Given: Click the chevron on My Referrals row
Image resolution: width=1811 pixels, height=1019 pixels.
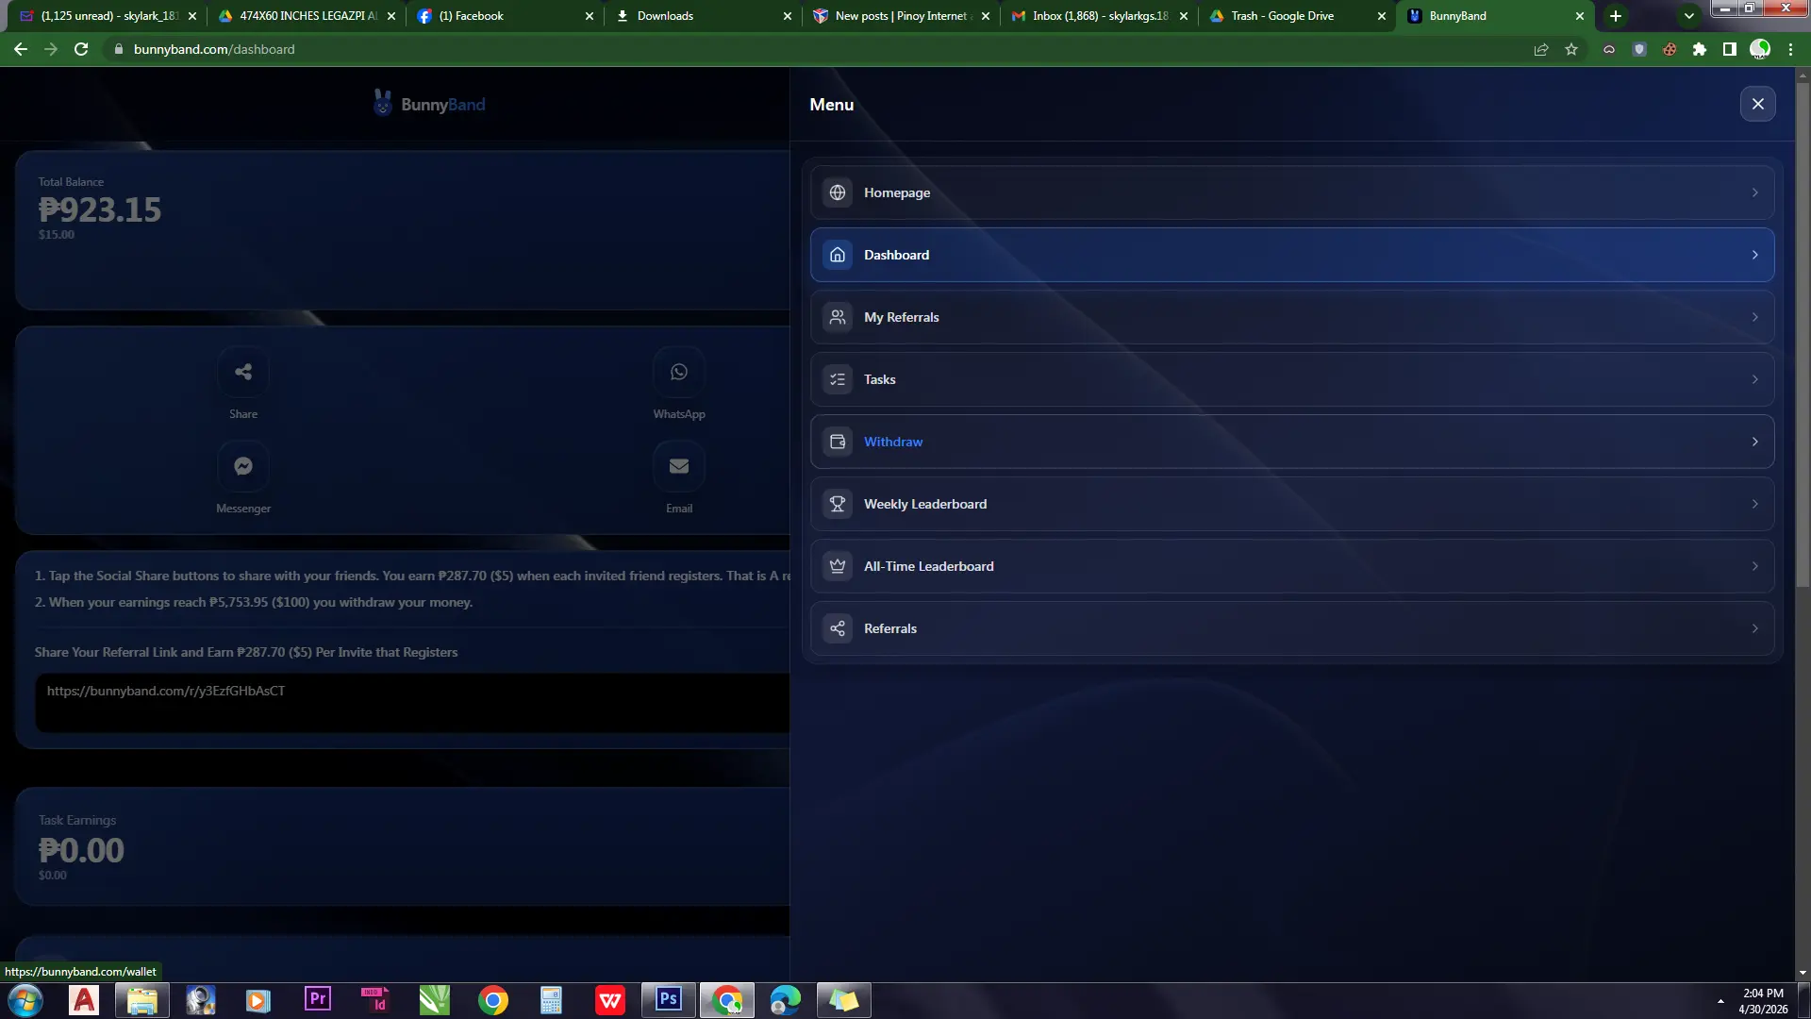Looking at the screenshot, I should pos(1754,317).
